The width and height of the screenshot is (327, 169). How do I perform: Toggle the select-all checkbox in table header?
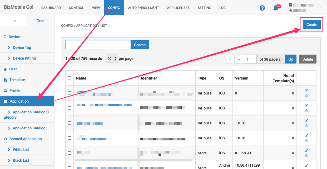pyautogui.click(x=70, y=78)
